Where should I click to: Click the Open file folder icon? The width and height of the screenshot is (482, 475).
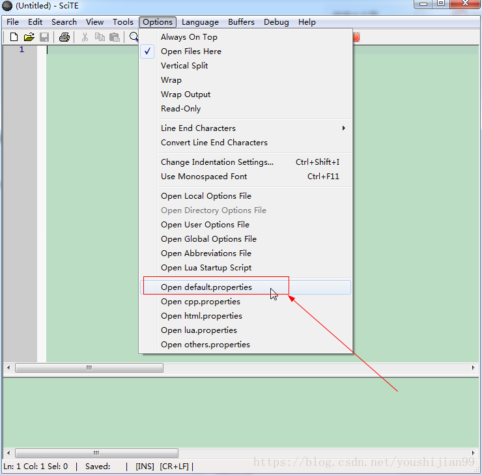(29, 37)
